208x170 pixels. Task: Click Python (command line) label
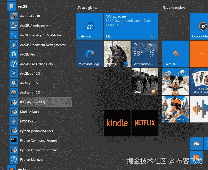point(36,131)
